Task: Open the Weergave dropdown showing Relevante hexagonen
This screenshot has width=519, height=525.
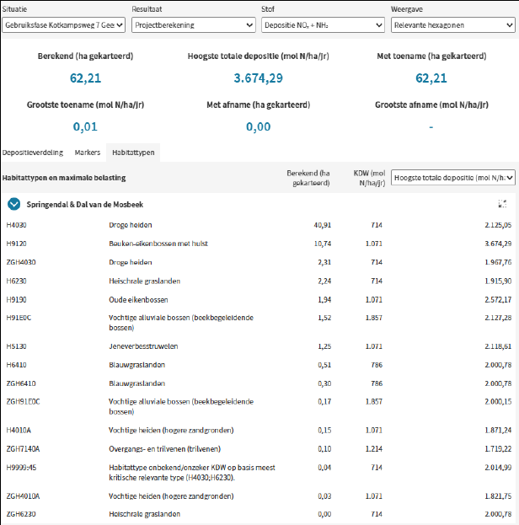Action: [453, 25]
